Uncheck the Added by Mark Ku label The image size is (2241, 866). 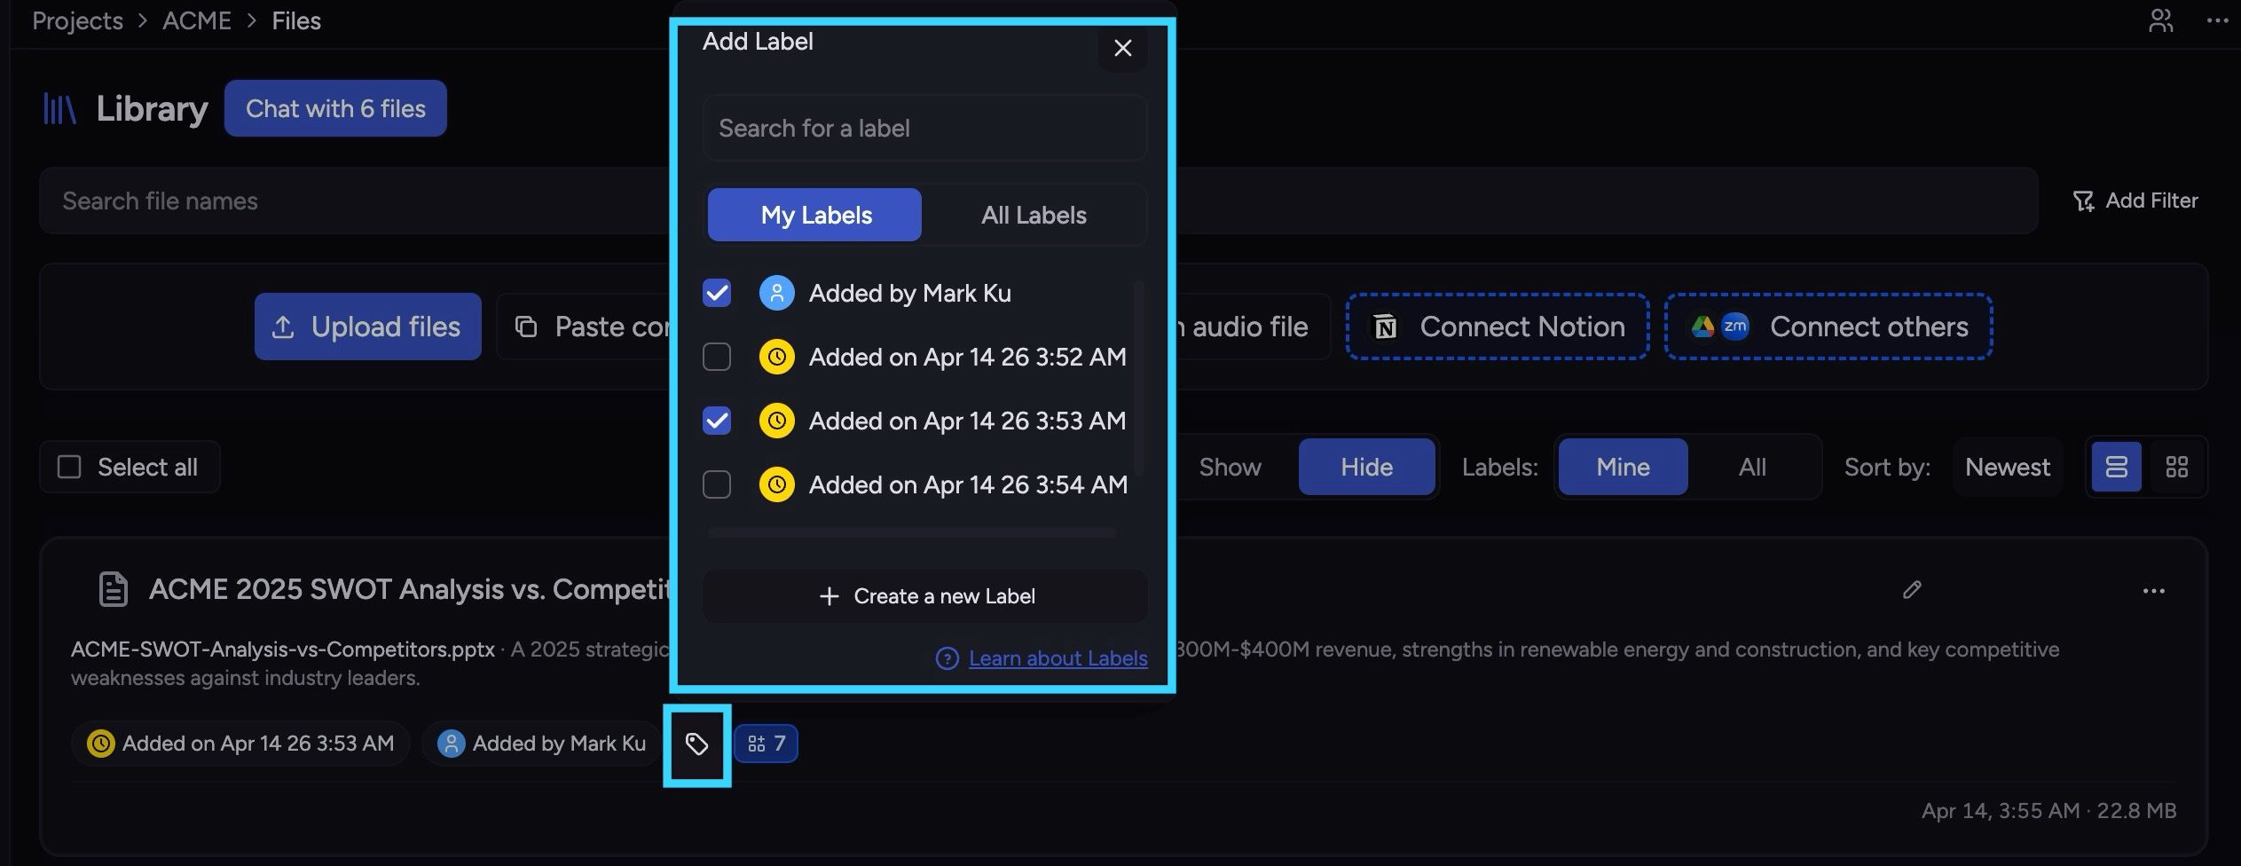tap(717, 293)
